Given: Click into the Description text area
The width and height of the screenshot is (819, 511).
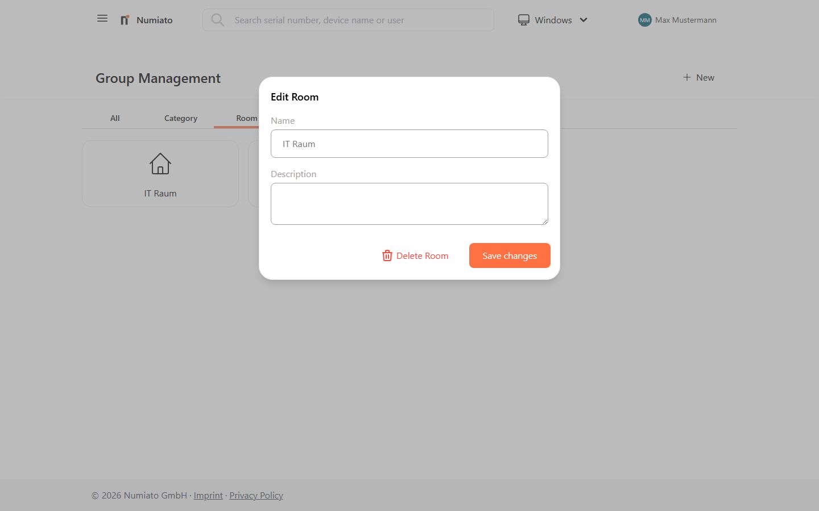Looking at the screenshot, I should tap(409, 203).
